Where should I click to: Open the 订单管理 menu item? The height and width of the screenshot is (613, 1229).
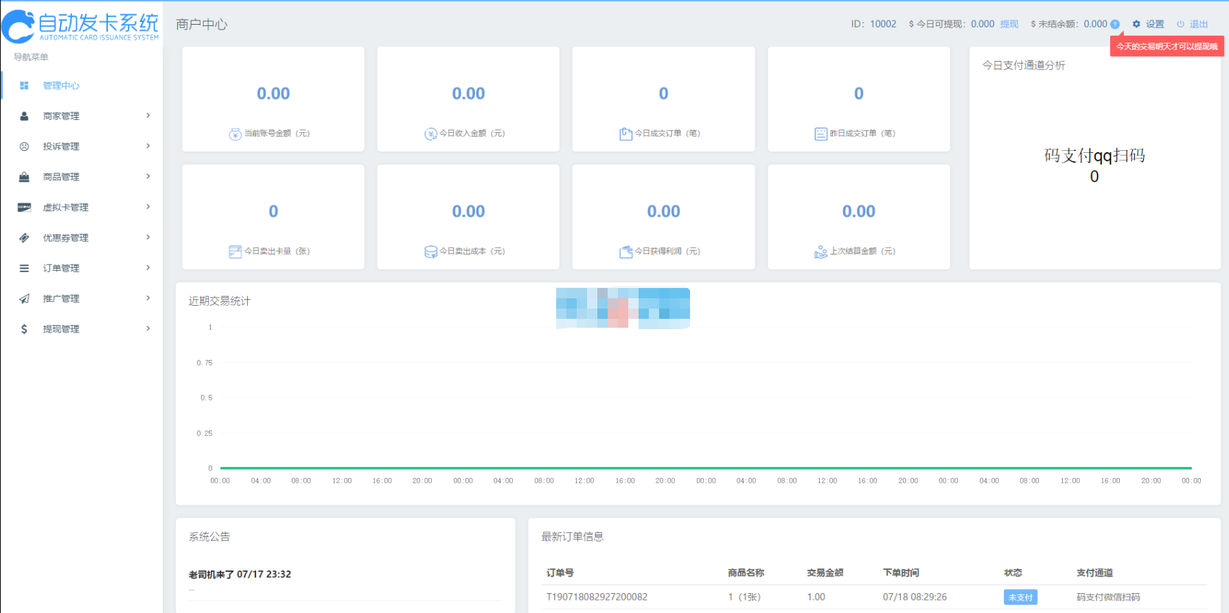click(x=61, y=268)
